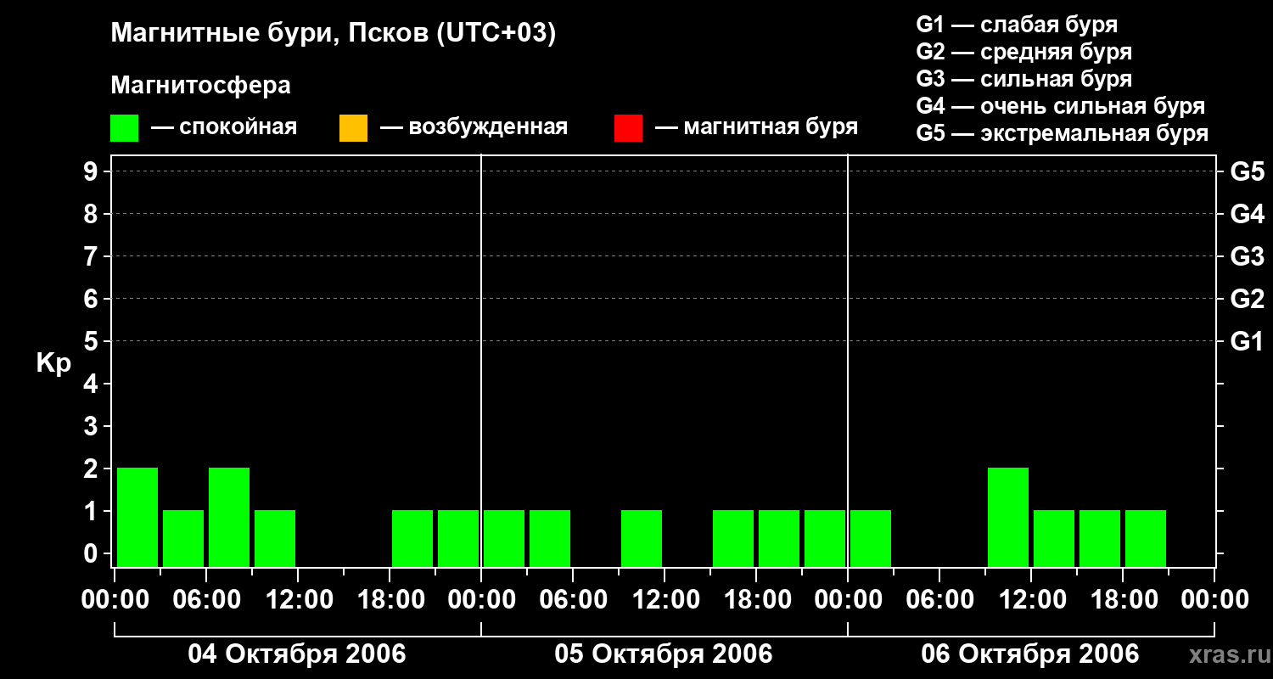The height and width of the screenshot is (679, 1273).
Task: Click the '06 Октября 2006' date label
Action: tap(1030, 654)
